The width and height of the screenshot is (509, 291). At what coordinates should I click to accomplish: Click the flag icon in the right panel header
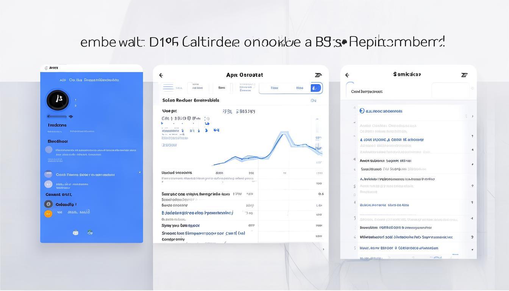point(464,75)
